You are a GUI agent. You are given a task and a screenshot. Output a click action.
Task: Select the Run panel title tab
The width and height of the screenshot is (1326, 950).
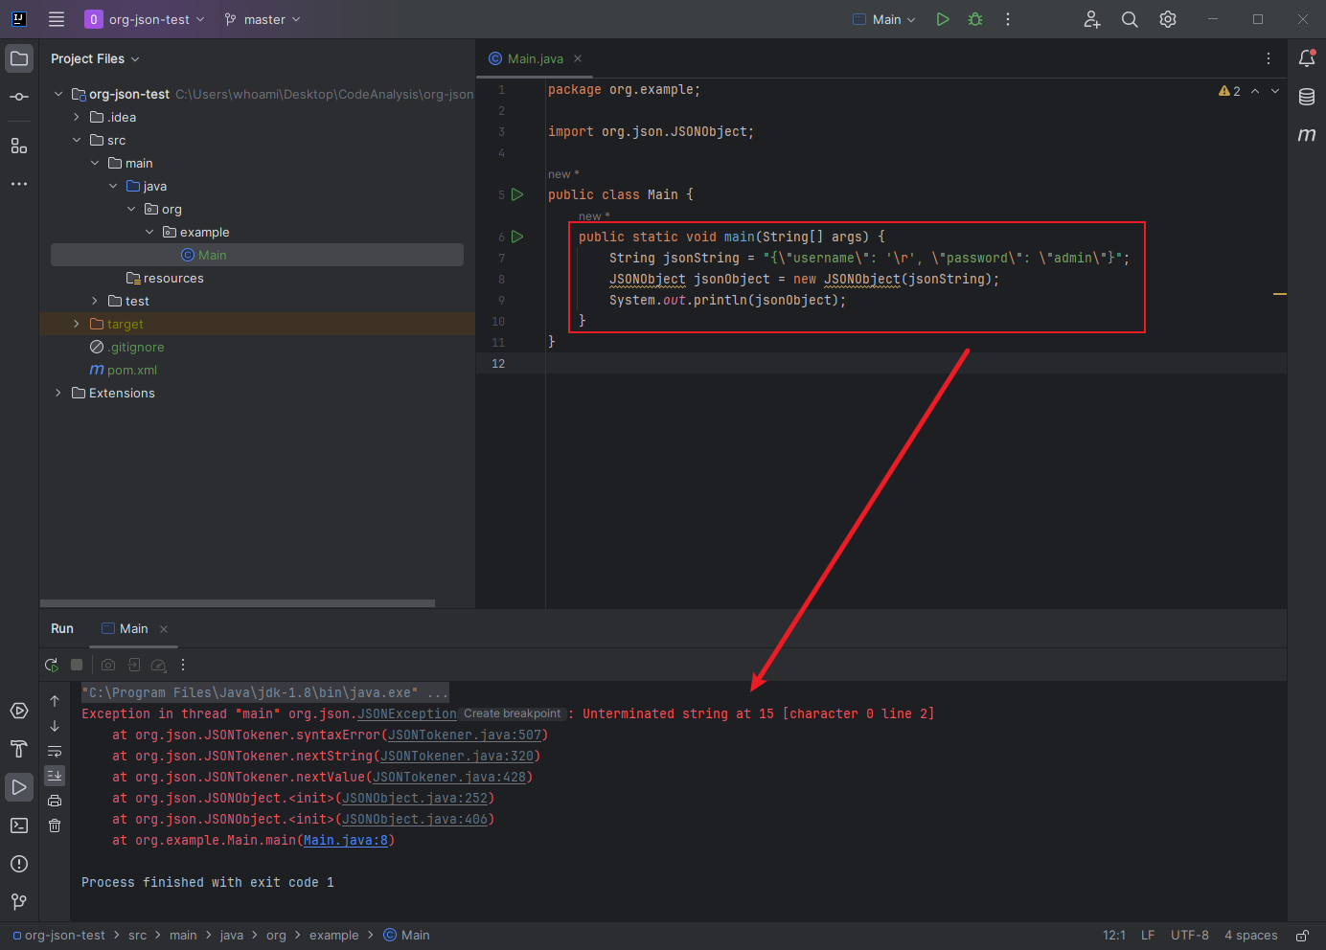pyautogui.click(x=62, y=628)
